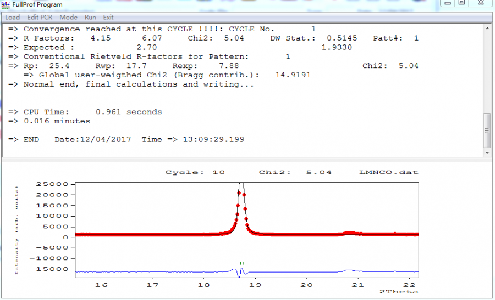Screen dimensions: 495x300
Task: Click the 'Cycle: 10' plot header label
Action: [x=195, y=173]
